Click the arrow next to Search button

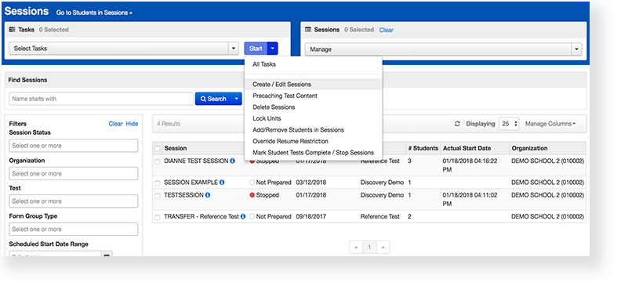click(x=237, y=99)
